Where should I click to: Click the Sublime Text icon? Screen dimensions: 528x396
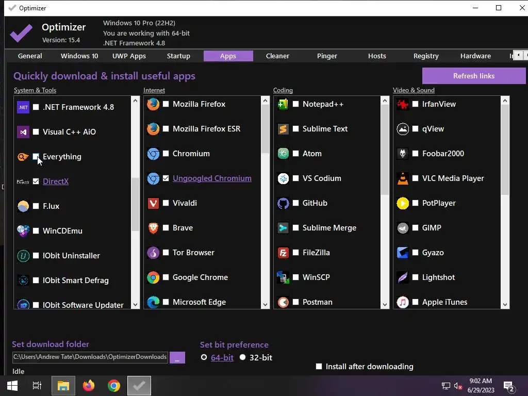click(x=283, y=129)
